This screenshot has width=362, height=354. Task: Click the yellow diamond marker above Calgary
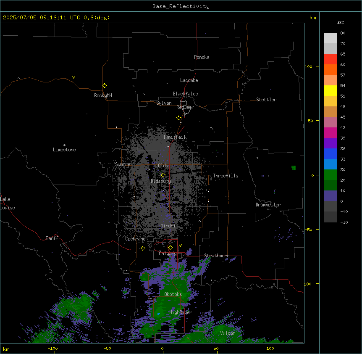[x=170, y=248]
